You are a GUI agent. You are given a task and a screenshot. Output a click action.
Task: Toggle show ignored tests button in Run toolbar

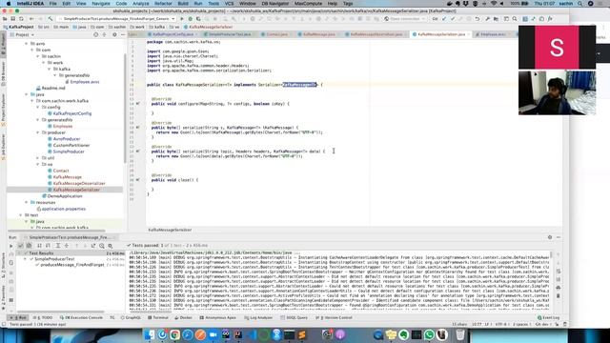point(29,246)
